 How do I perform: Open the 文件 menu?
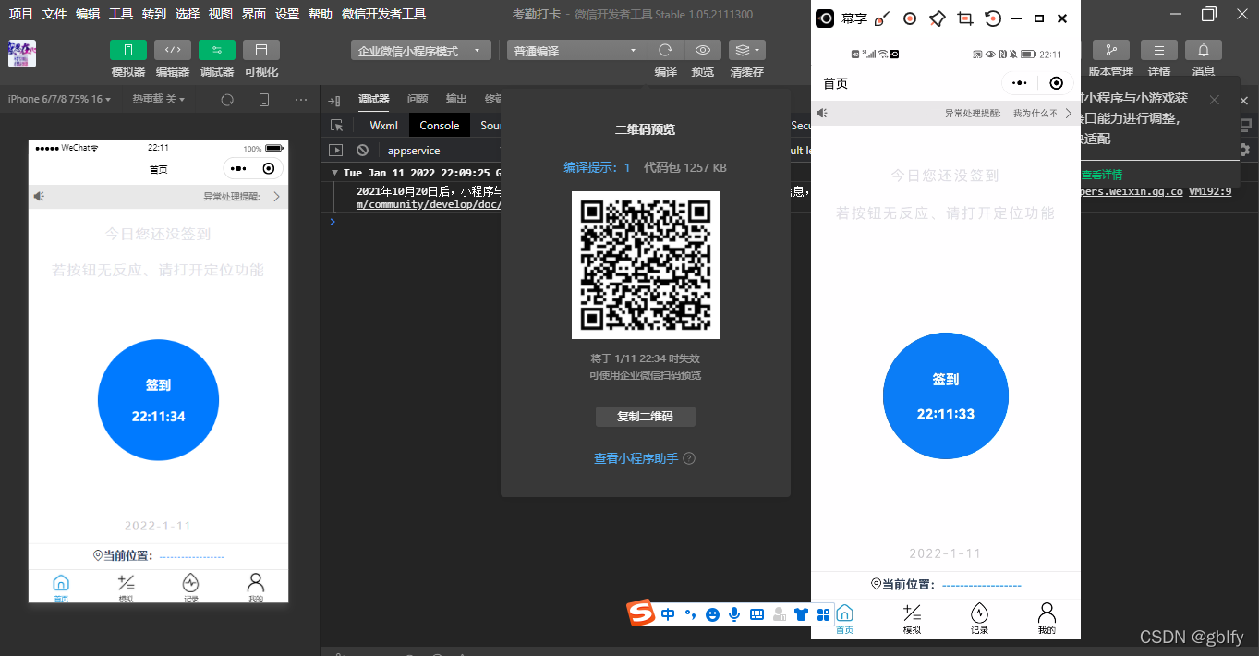click(54, 14)
